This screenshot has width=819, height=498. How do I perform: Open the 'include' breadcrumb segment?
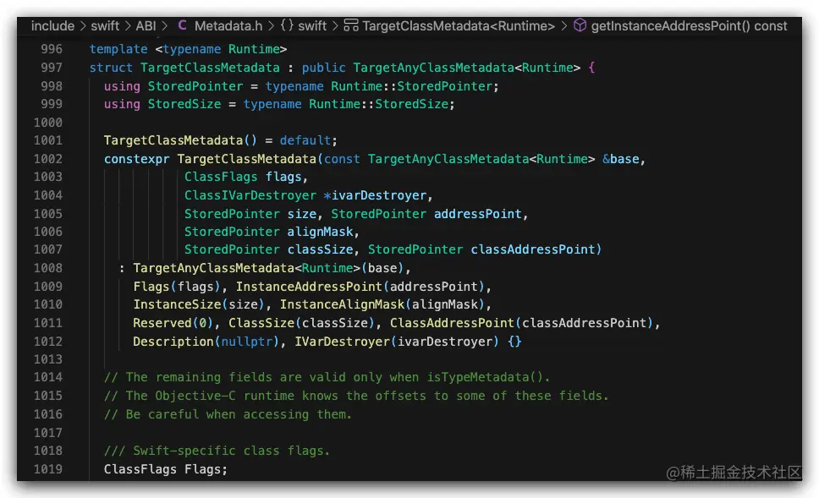(x=52, y=25)
